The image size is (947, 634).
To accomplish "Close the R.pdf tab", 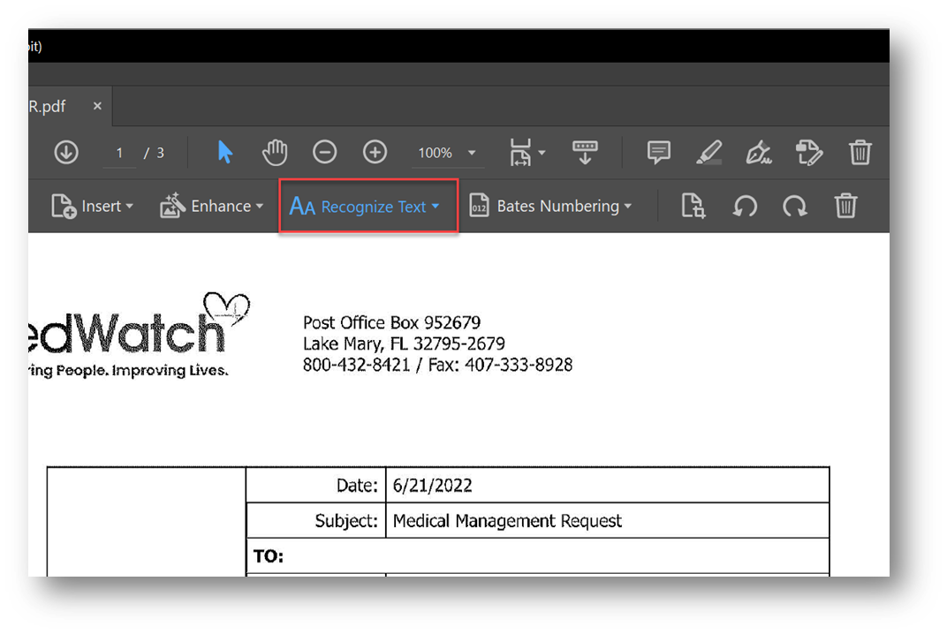I will coord(97,106).
